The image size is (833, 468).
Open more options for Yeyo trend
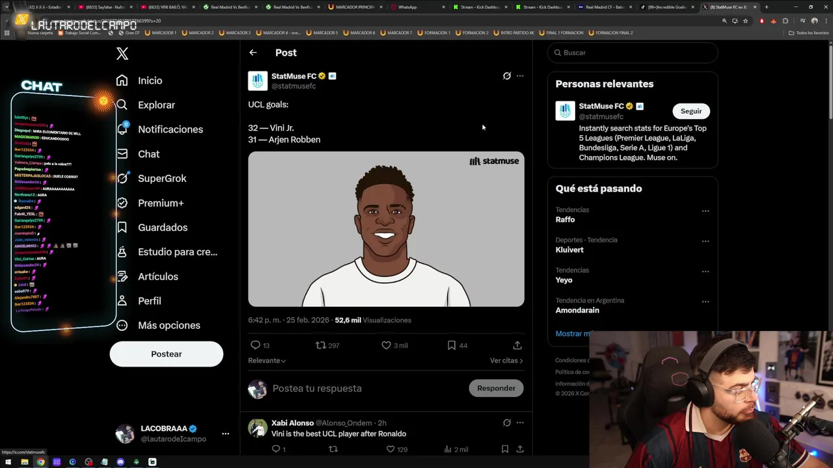705,271
